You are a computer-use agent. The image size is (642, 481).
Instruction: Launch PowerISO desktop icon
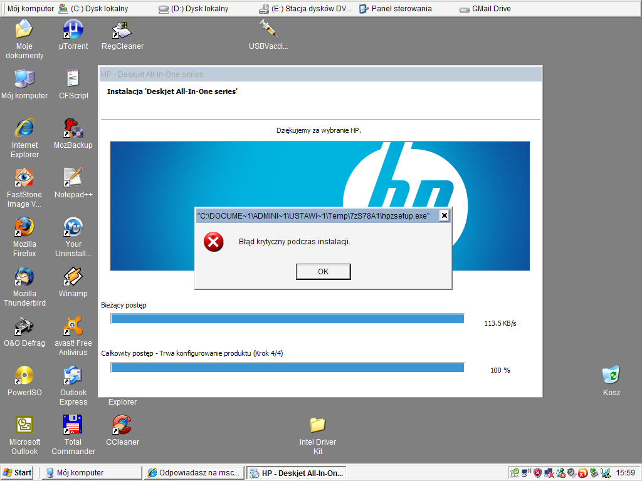point(24,381)
